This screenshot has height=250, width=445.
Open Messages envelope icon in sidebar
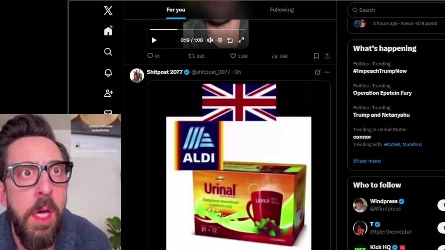pos(108,112)
